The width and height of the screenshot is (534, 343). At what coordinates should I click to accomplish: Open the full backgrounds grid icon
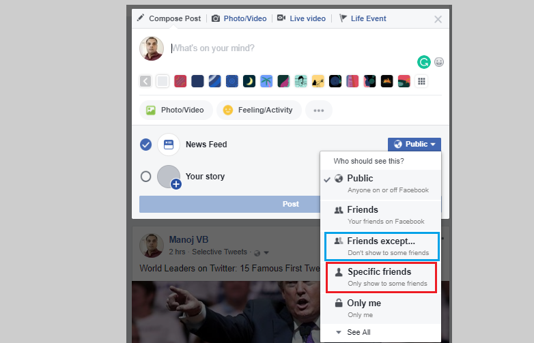[421, 81]
